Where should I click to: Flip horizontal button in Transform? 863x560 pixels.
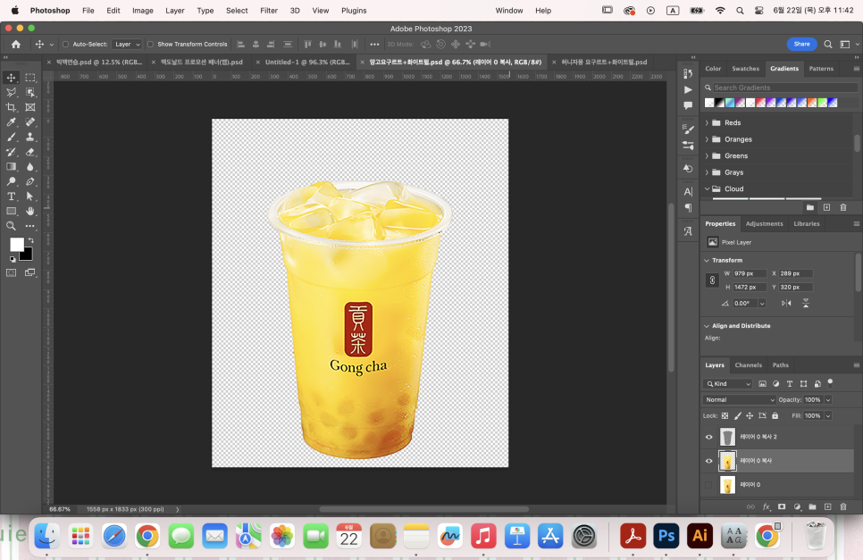point(786,303)
